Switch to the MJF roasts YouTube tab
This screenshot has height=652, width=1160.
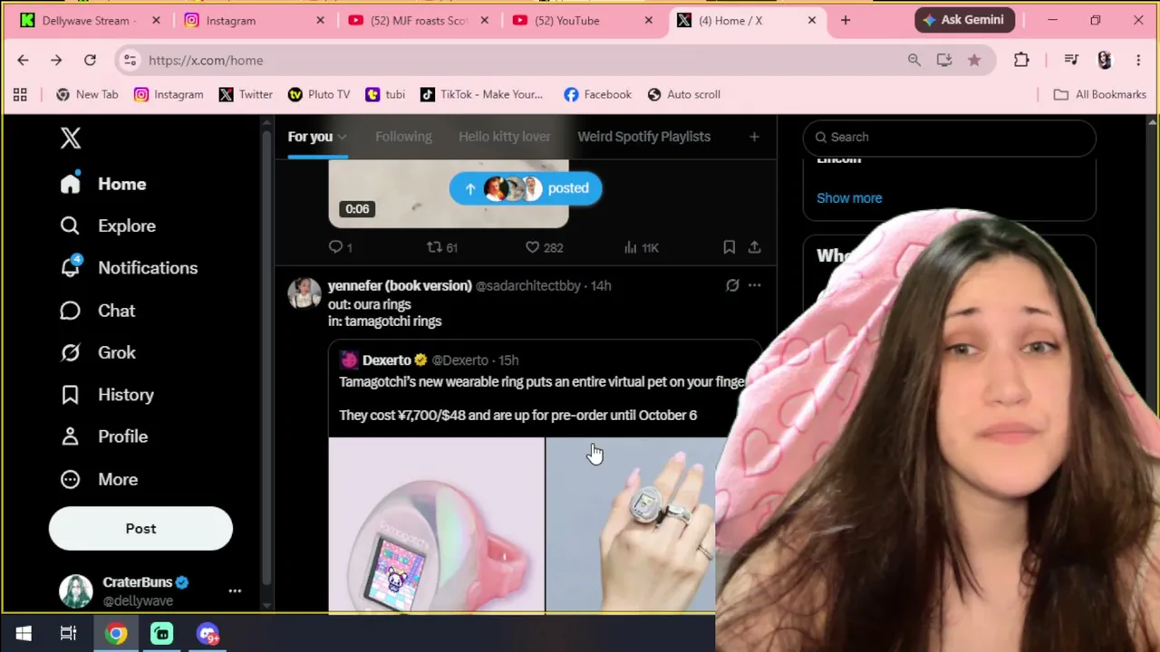click(x=418, y=20)
